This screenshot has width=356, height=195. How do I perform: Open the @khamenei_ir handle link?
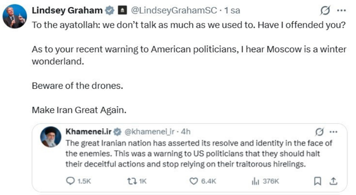[151, 131]
